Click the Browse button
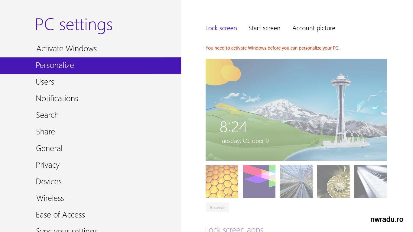The image size is (413, 232). tap(217, 207)
